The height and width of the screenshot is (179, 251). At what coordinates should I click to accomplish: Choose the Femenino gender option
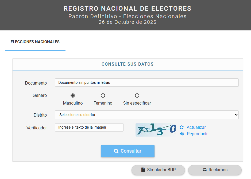click(103, 96)
